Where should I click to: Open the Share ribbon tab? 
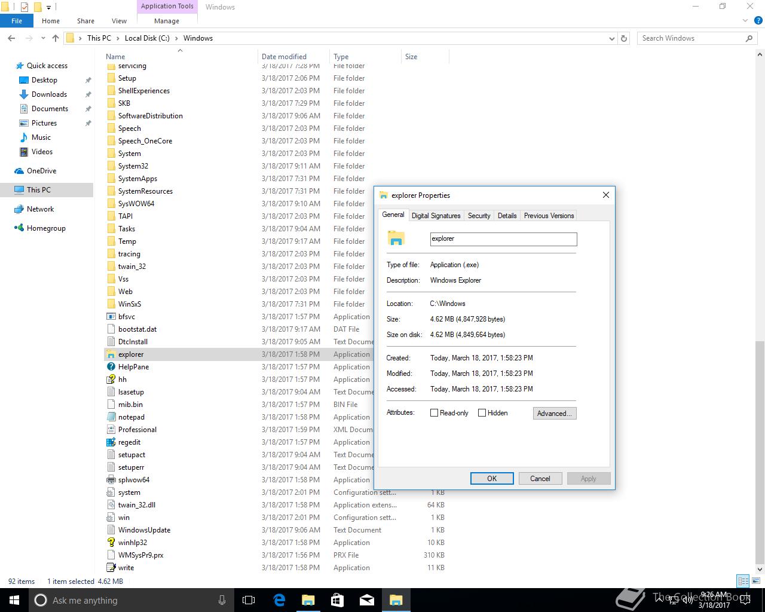85,21
